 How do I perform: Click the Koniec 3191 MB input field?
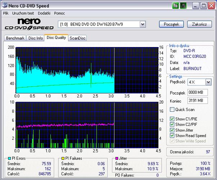click(198, 101)
